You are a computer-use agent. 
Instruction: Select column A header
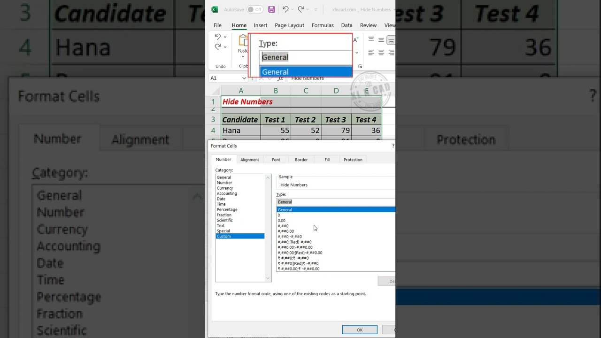pyautogui.click(x=241, y=91)
